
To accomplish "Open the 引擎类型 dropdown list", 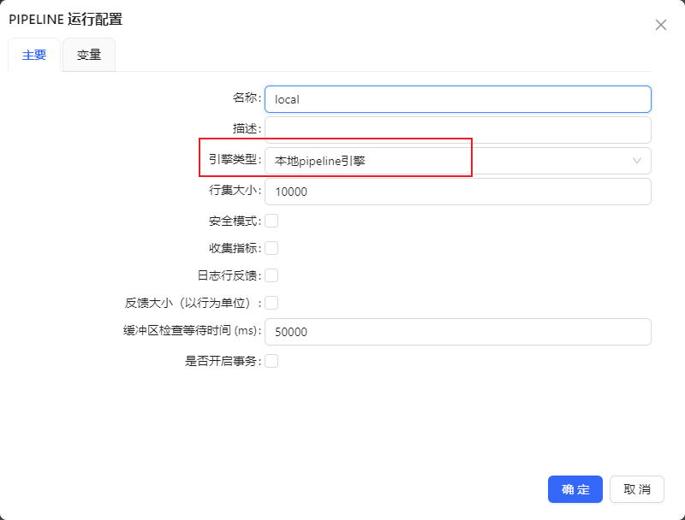I will click(445, 161).
